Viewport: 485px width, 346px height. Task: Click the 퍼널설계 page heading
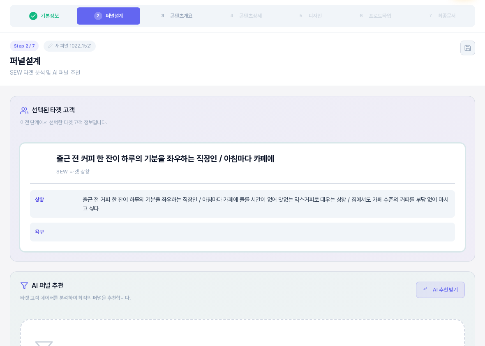click(x=25, y=61)
